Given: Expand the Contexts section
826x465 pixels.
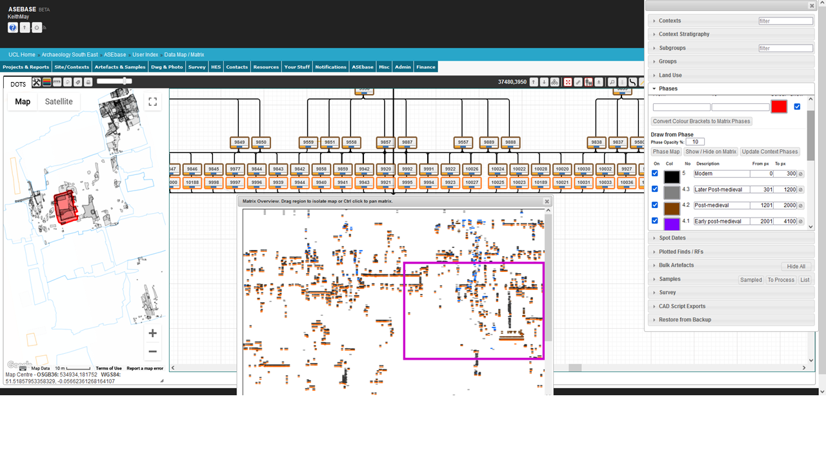Looking at the screenshot, I should tap(731, 21).
